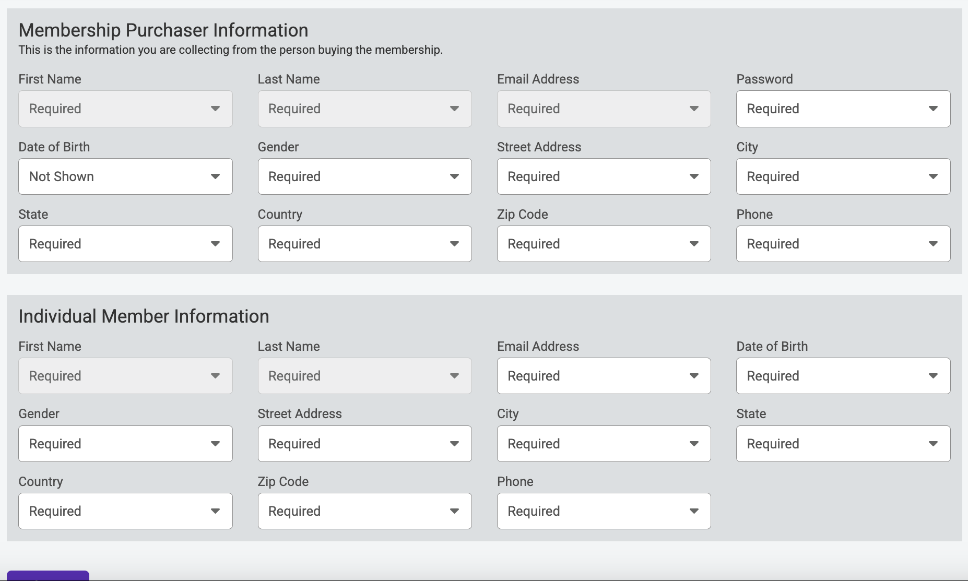Open Individual Member City dropdown
The height and width of the screenshot is (581, 968).
click(604, 444)
